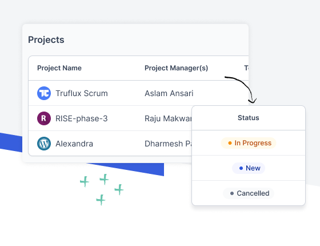Open the Truflux Scrum project
320x246 pixels.
click(82, 93)
